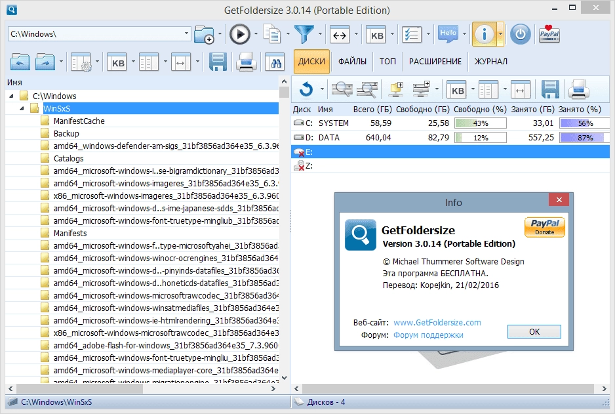Open the dropdown arrow of the Info button

[500, 35]
